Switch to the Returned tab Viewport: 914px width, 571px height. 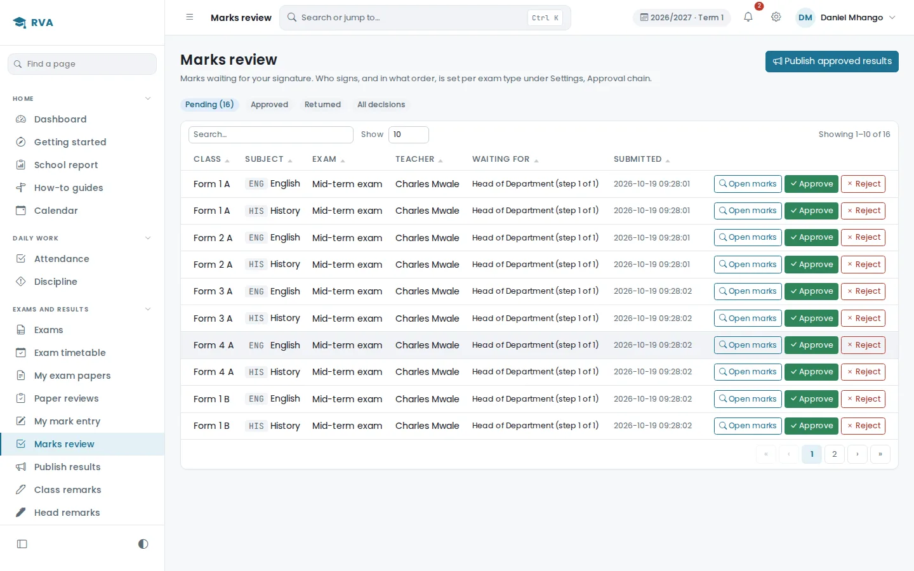[322, 105]
